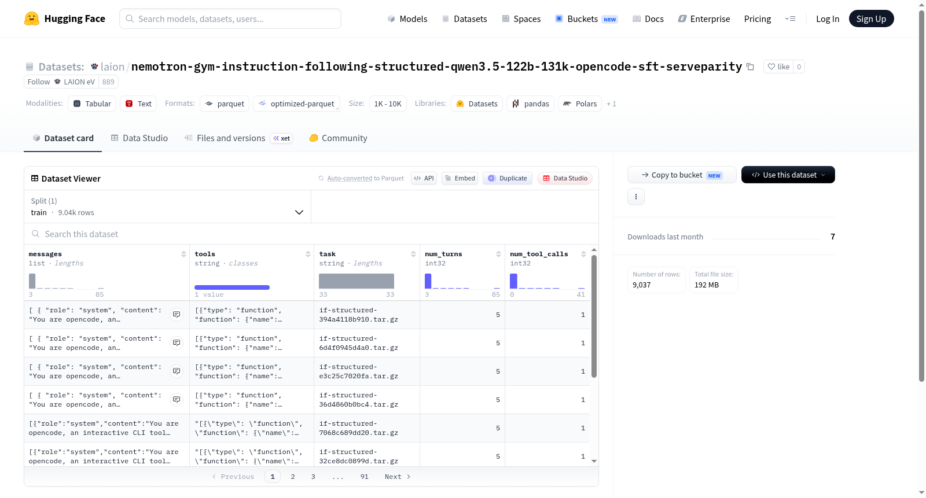Viewport: 926px width, 498px height.
Task: Click the num_turns histogram bar
Action: pyautogui.click(x=428, y=281)
